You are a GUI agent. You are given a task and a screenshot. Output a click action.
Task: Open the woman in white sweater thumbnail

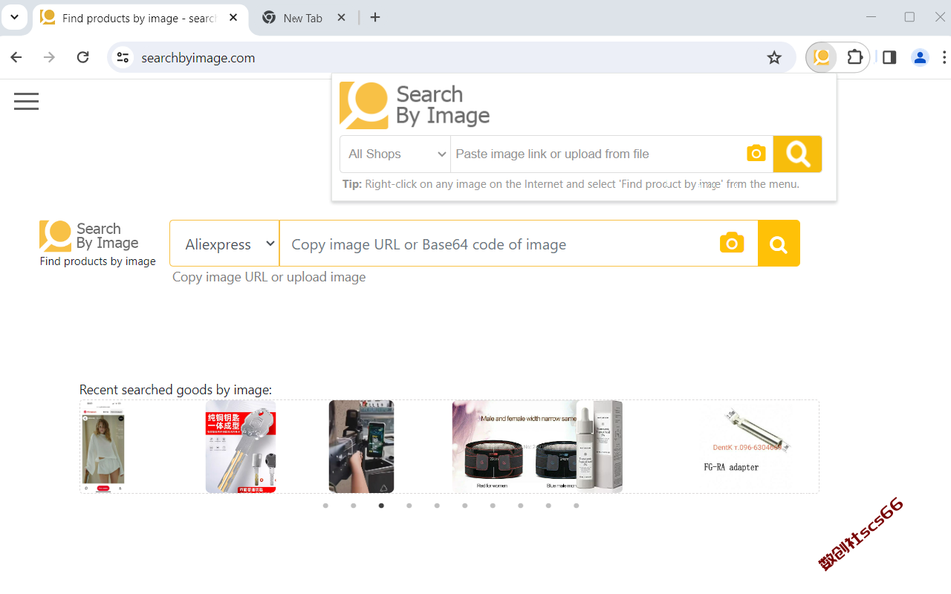[x=103, y=446]
